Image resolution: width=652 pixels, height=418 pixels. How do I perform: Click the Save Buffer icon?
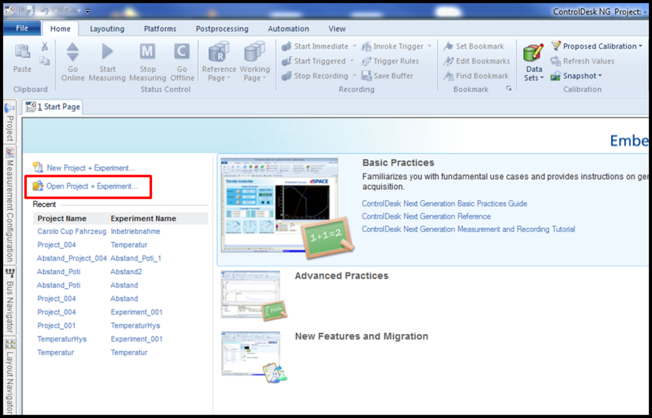coord(366,76)
